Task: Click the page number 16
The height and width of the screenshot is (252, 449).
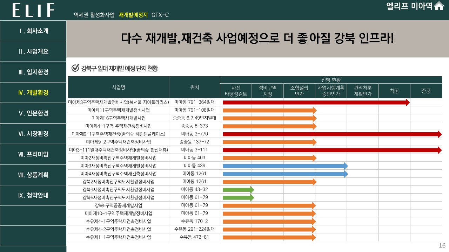Action: 442,245
